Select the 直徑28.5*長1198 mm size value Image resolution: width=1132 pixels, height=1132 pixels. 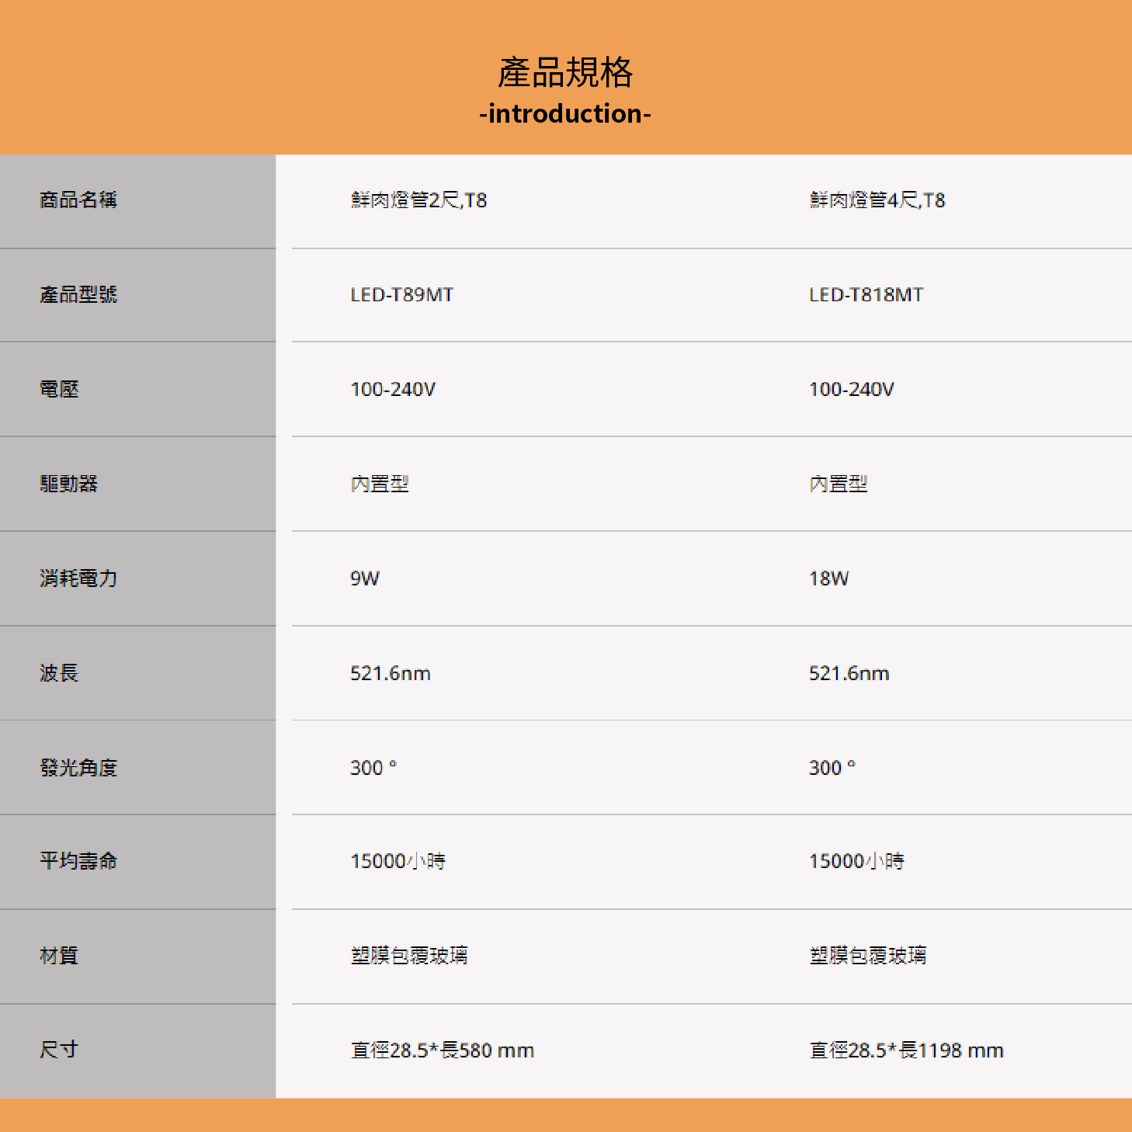907,1050
